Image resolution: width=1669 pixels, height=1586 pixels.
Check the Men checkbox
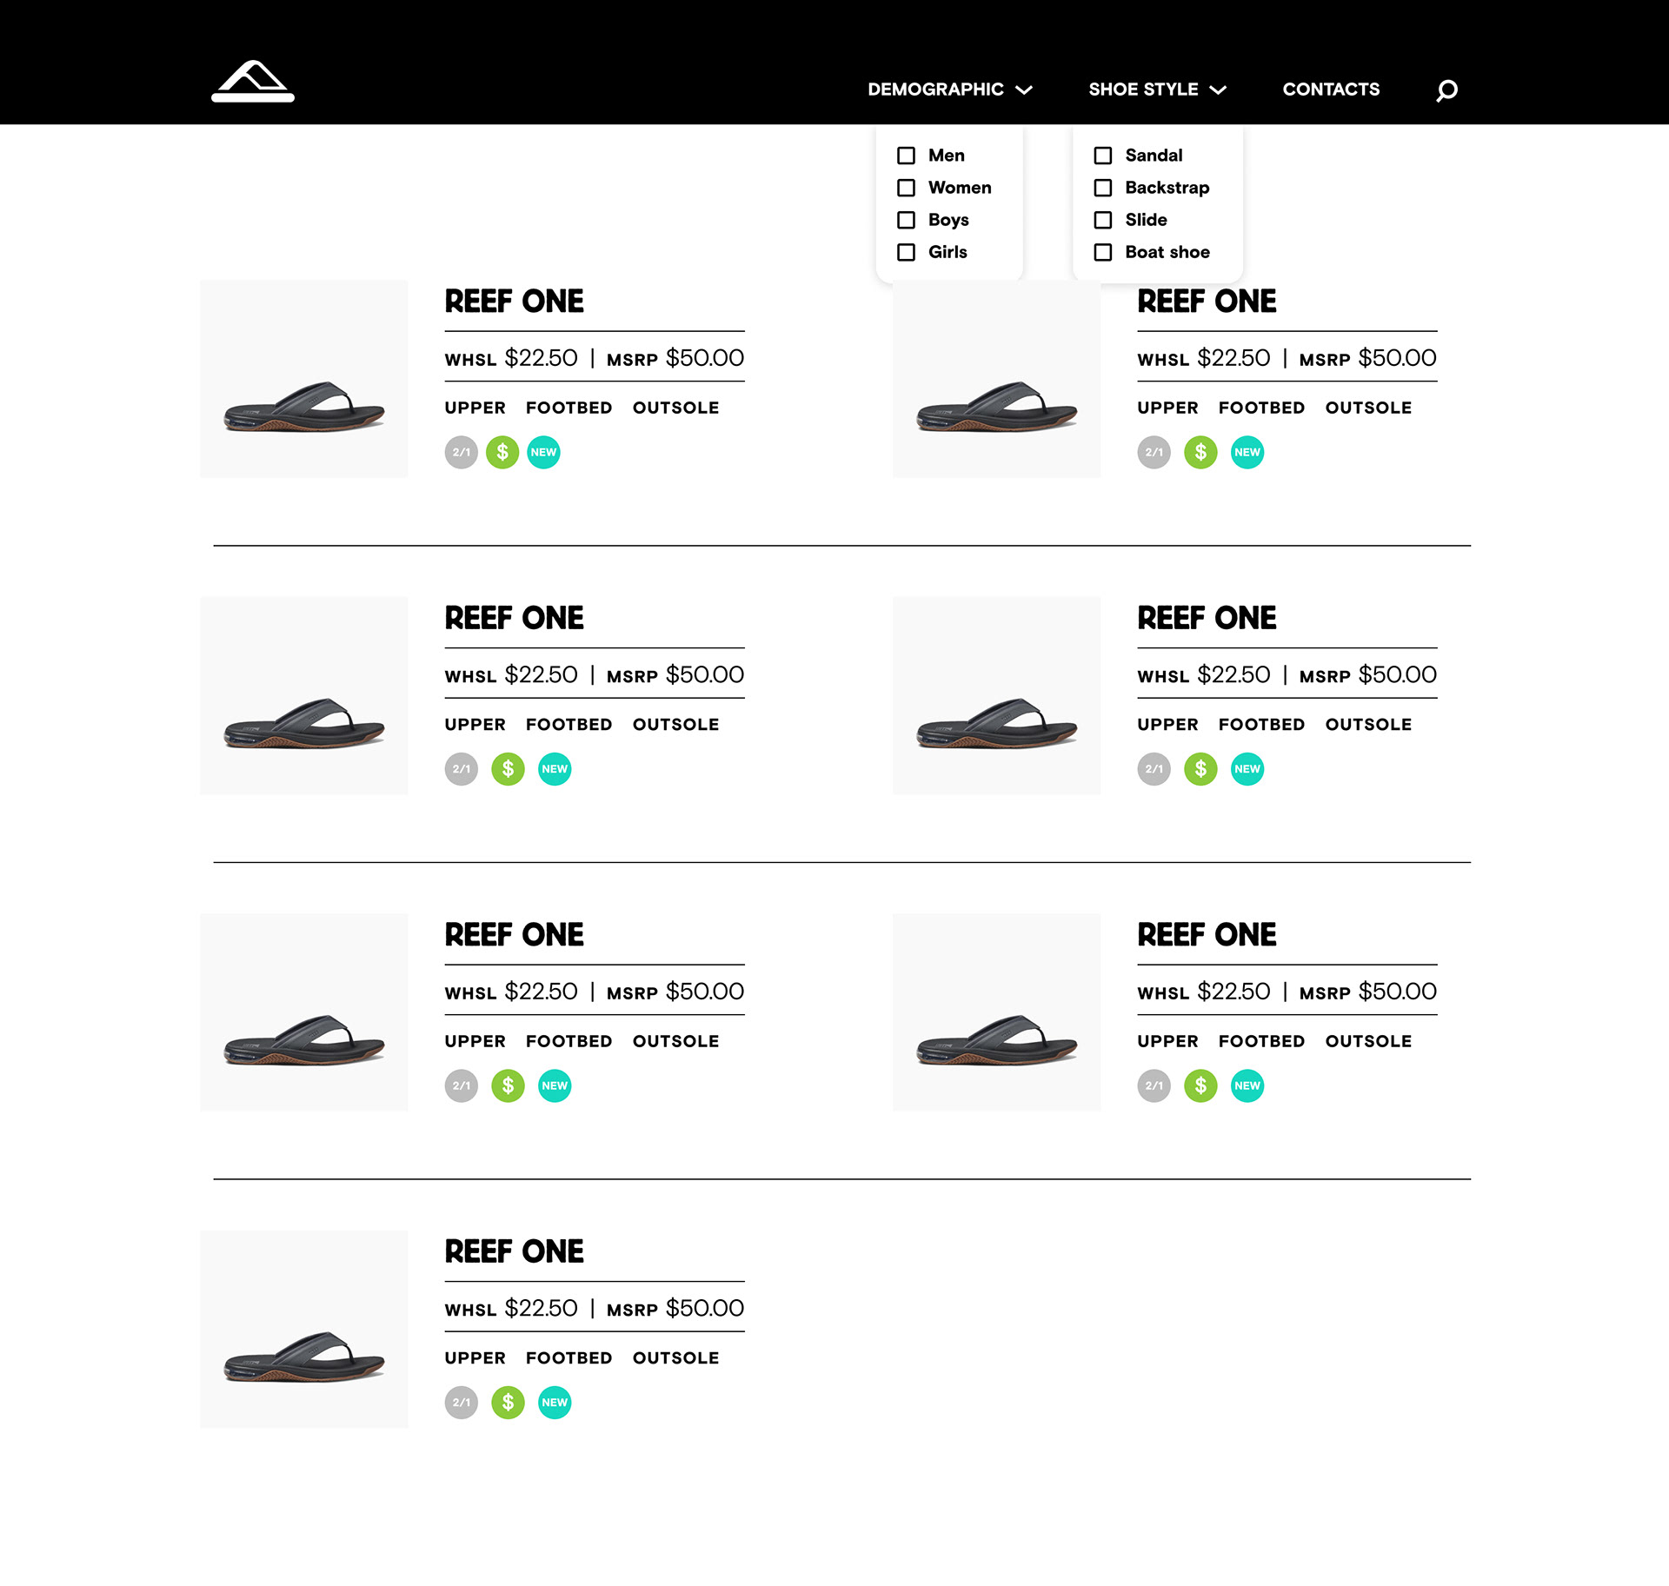click(906, 156)
